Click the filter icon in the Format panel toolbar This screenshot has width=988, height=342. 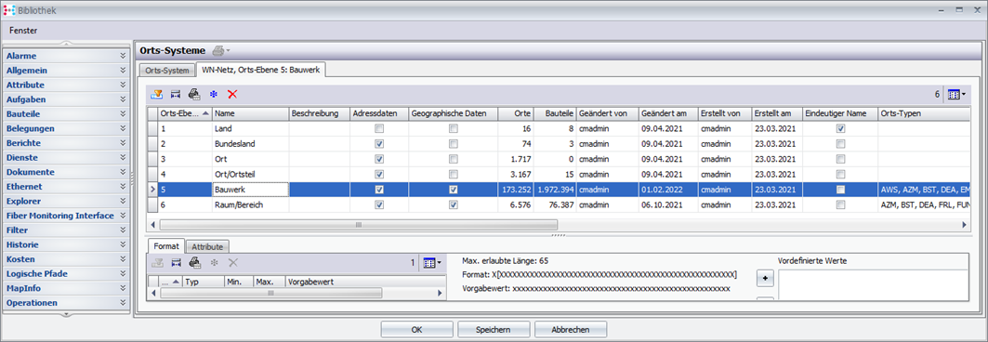[x=157, y=263]
